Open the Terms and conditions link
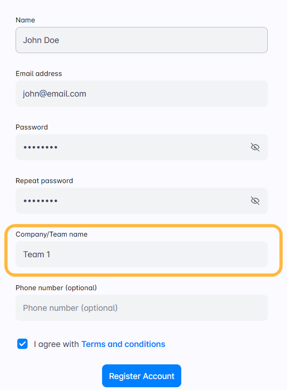287x390 pixels. click(x=123, y=344)
